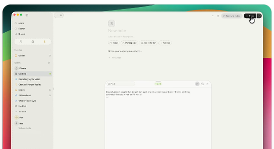Open the space below HD
Screen dimensions: 274x149
click(x=19, y=123)
